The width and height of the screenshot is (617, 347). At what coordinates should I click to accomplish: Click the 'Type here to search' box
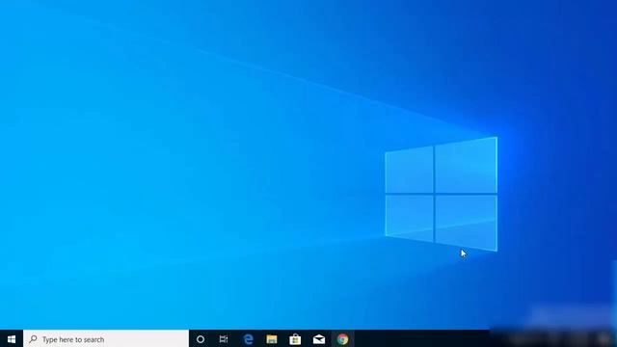click(x=106, y=338)
